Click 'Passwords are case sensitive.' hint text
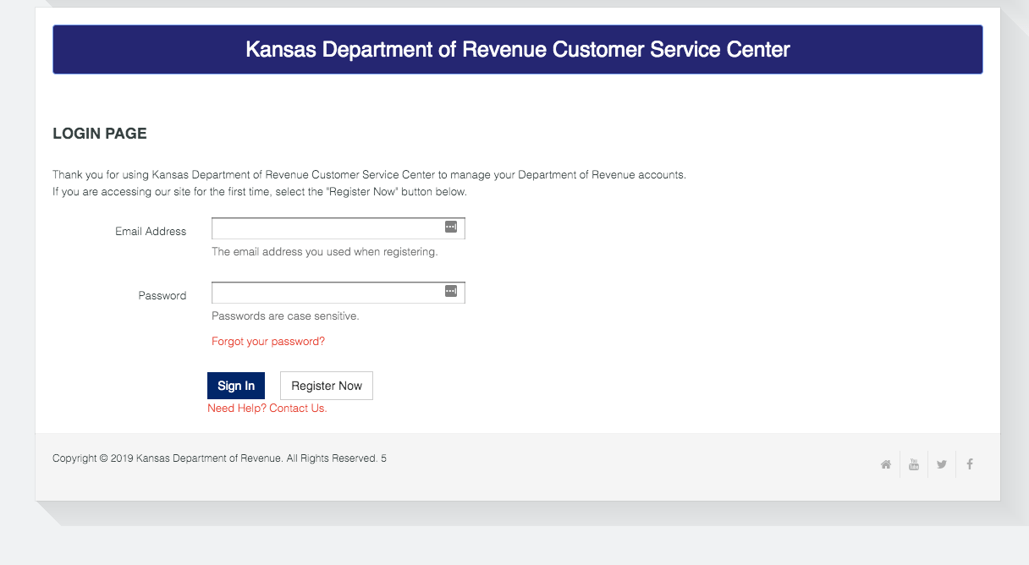 [x=285, y=316]
